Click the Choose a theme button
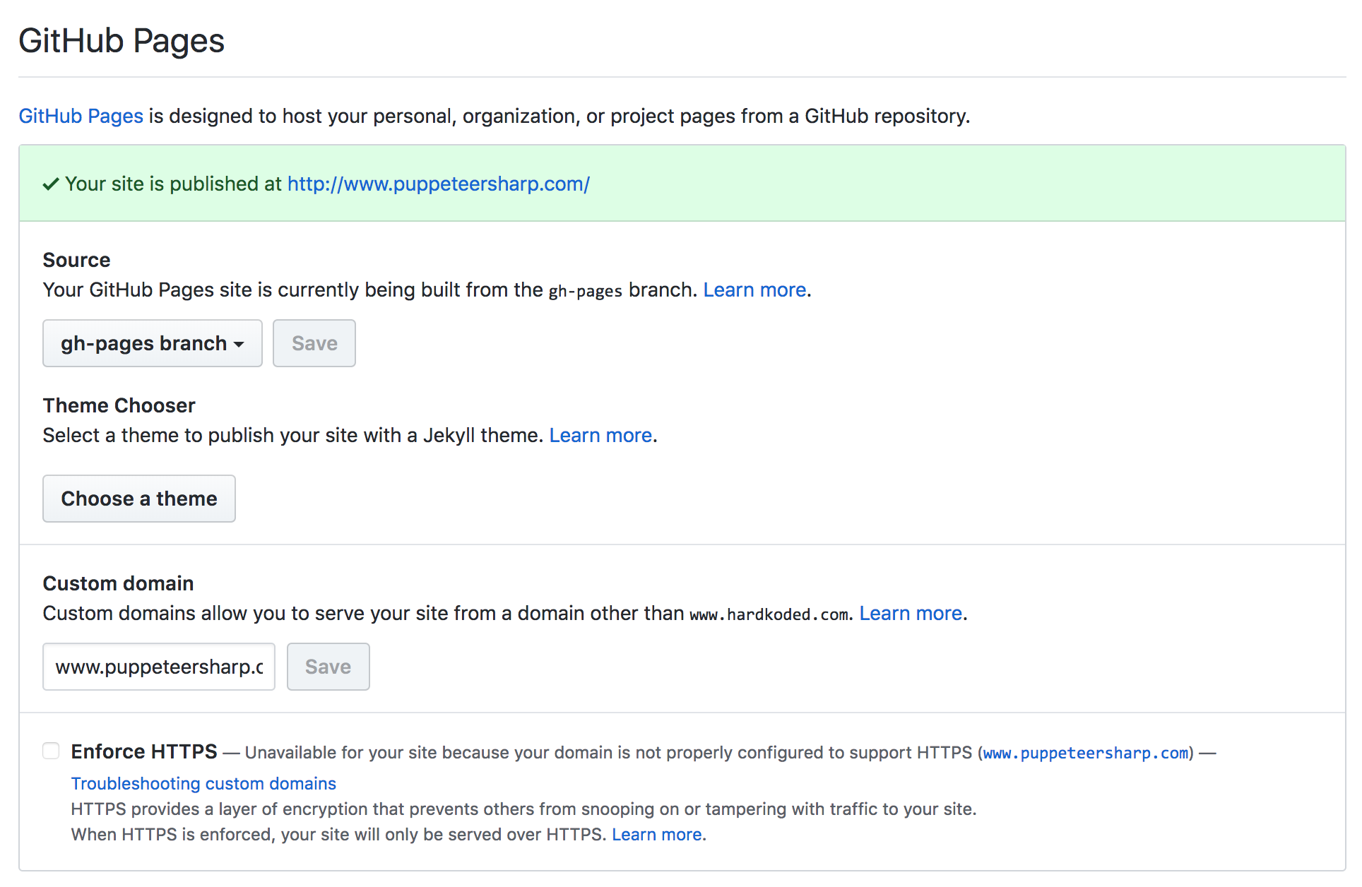This screenshot has width=1362, height=887. pyautogui.click(x=139, y=499)
